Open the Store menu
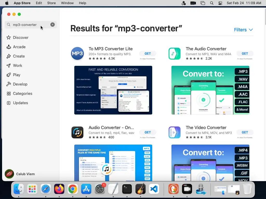Image resolution: width=266 pixels, height=199 pixels. [x=51, y=3]
